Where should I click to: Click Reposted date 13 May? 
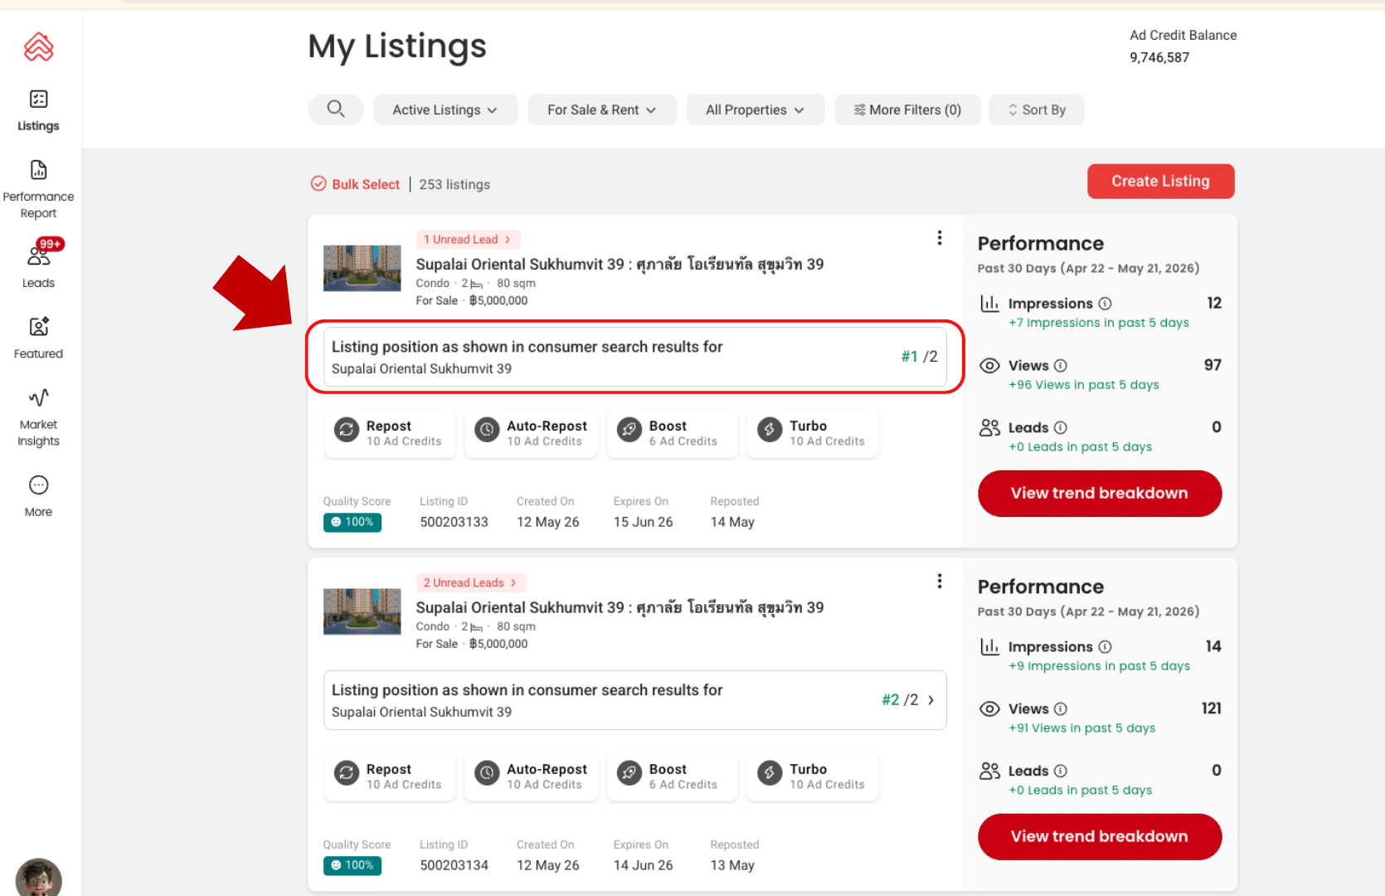point(732,866)
